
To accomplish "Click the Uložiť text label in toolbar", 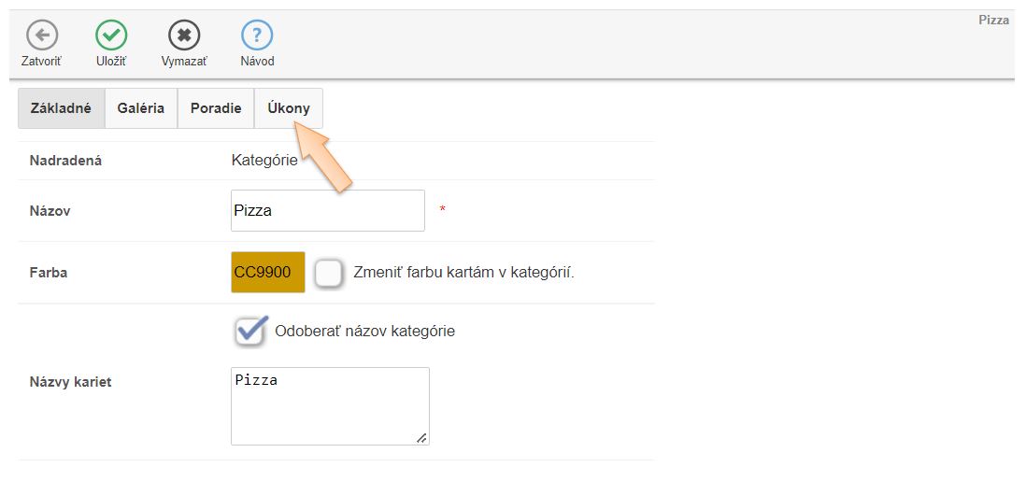I will (111, 62).
